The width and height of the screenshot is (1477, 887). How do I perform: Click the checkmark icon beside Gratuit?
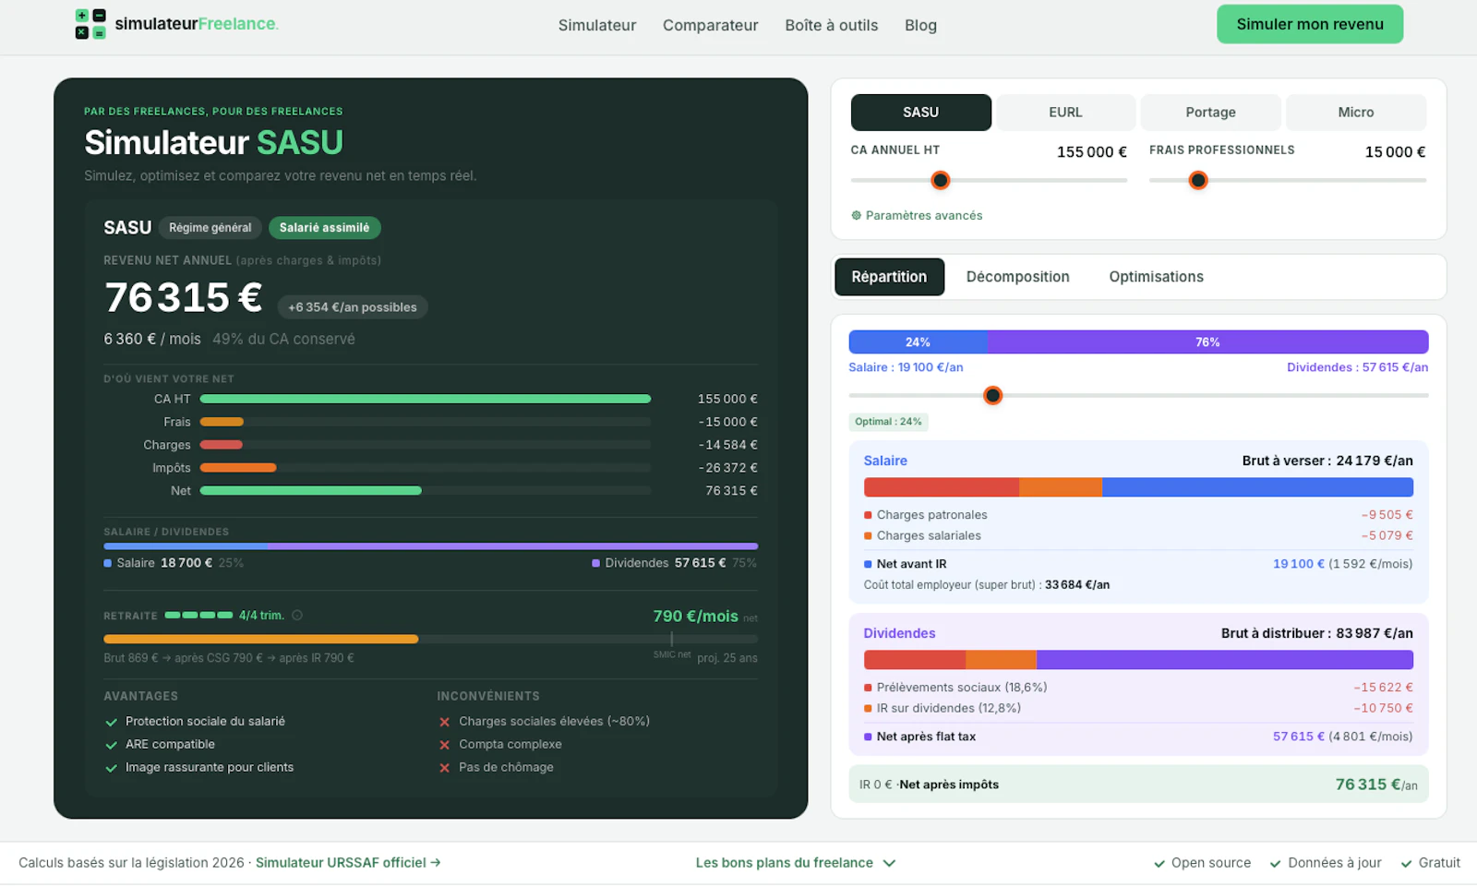1407,864
